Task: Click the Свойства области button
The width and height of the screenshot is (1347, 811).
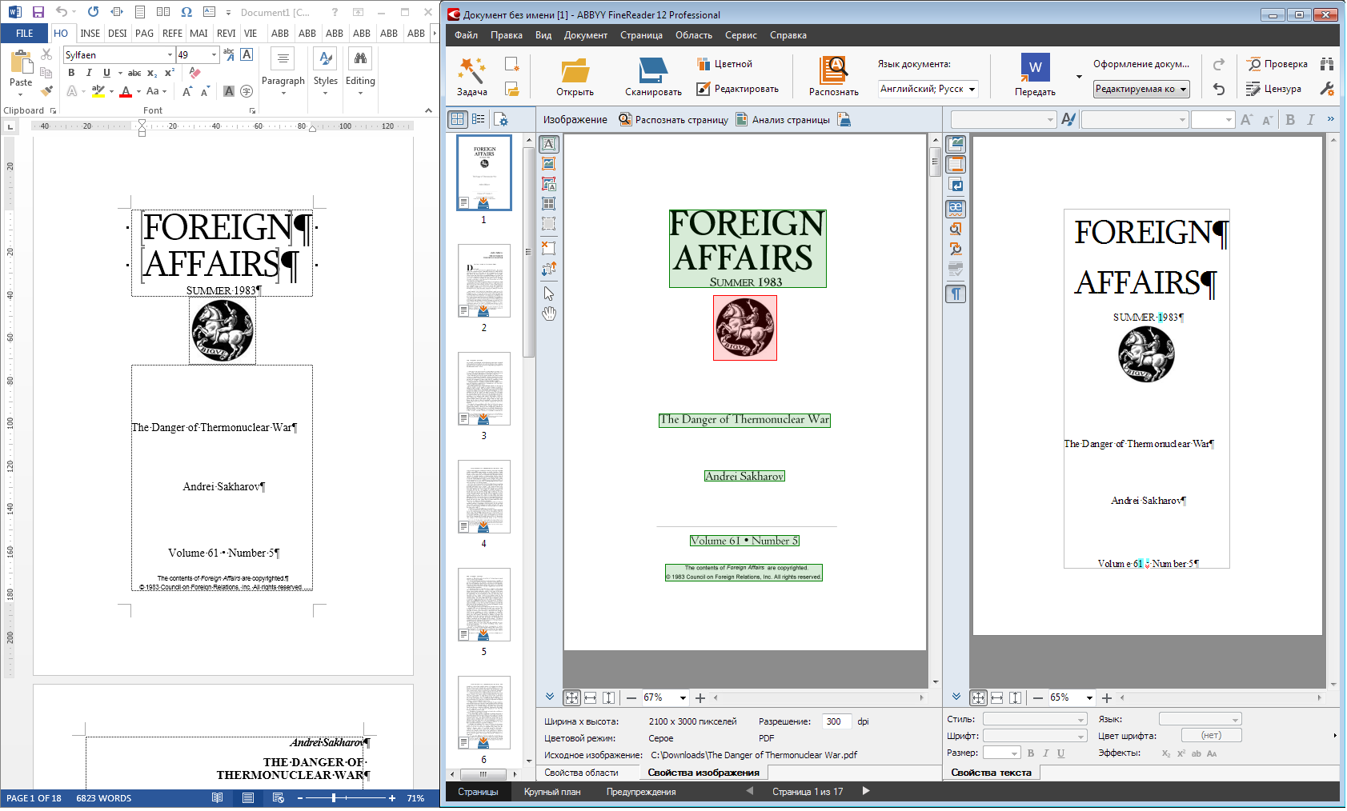Action: click(581, 773)
